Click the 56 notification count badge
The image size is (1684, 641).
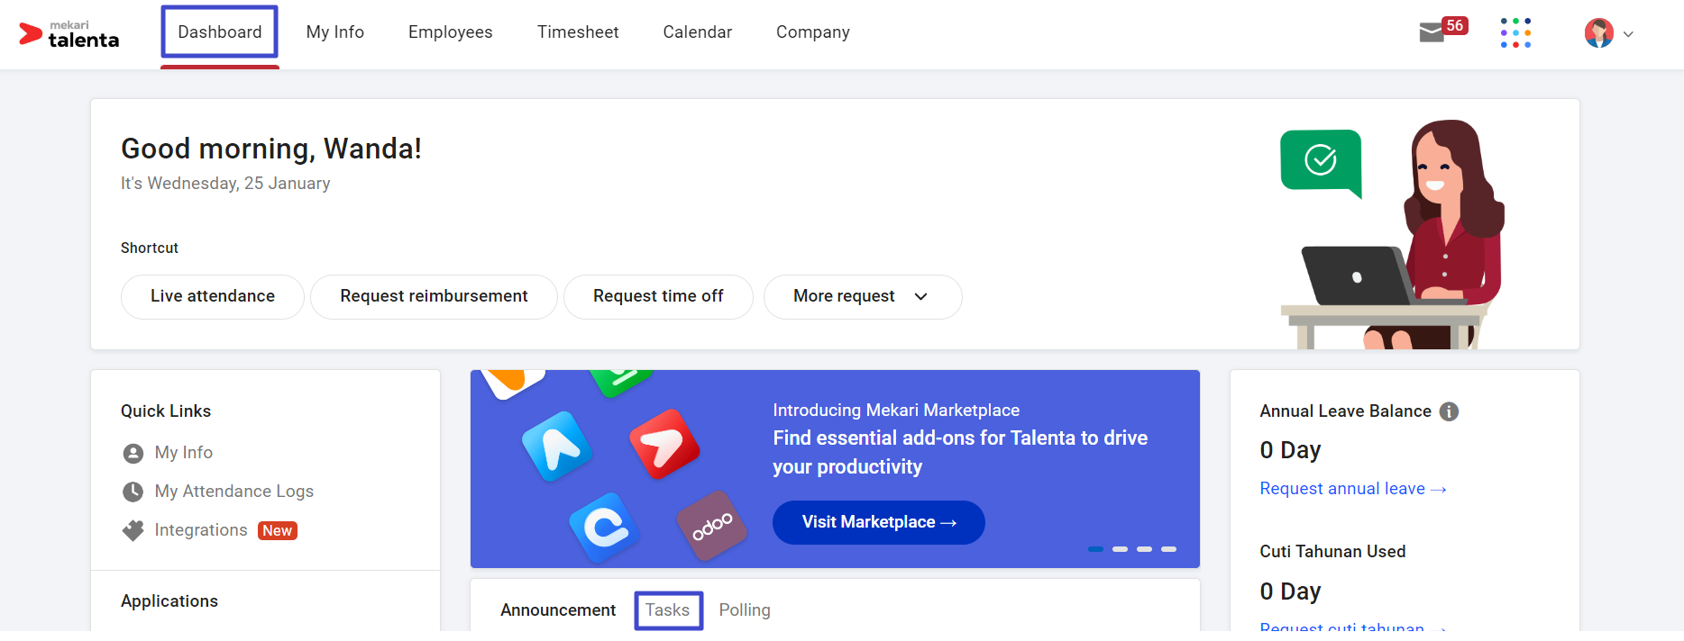pos(1455,26)
